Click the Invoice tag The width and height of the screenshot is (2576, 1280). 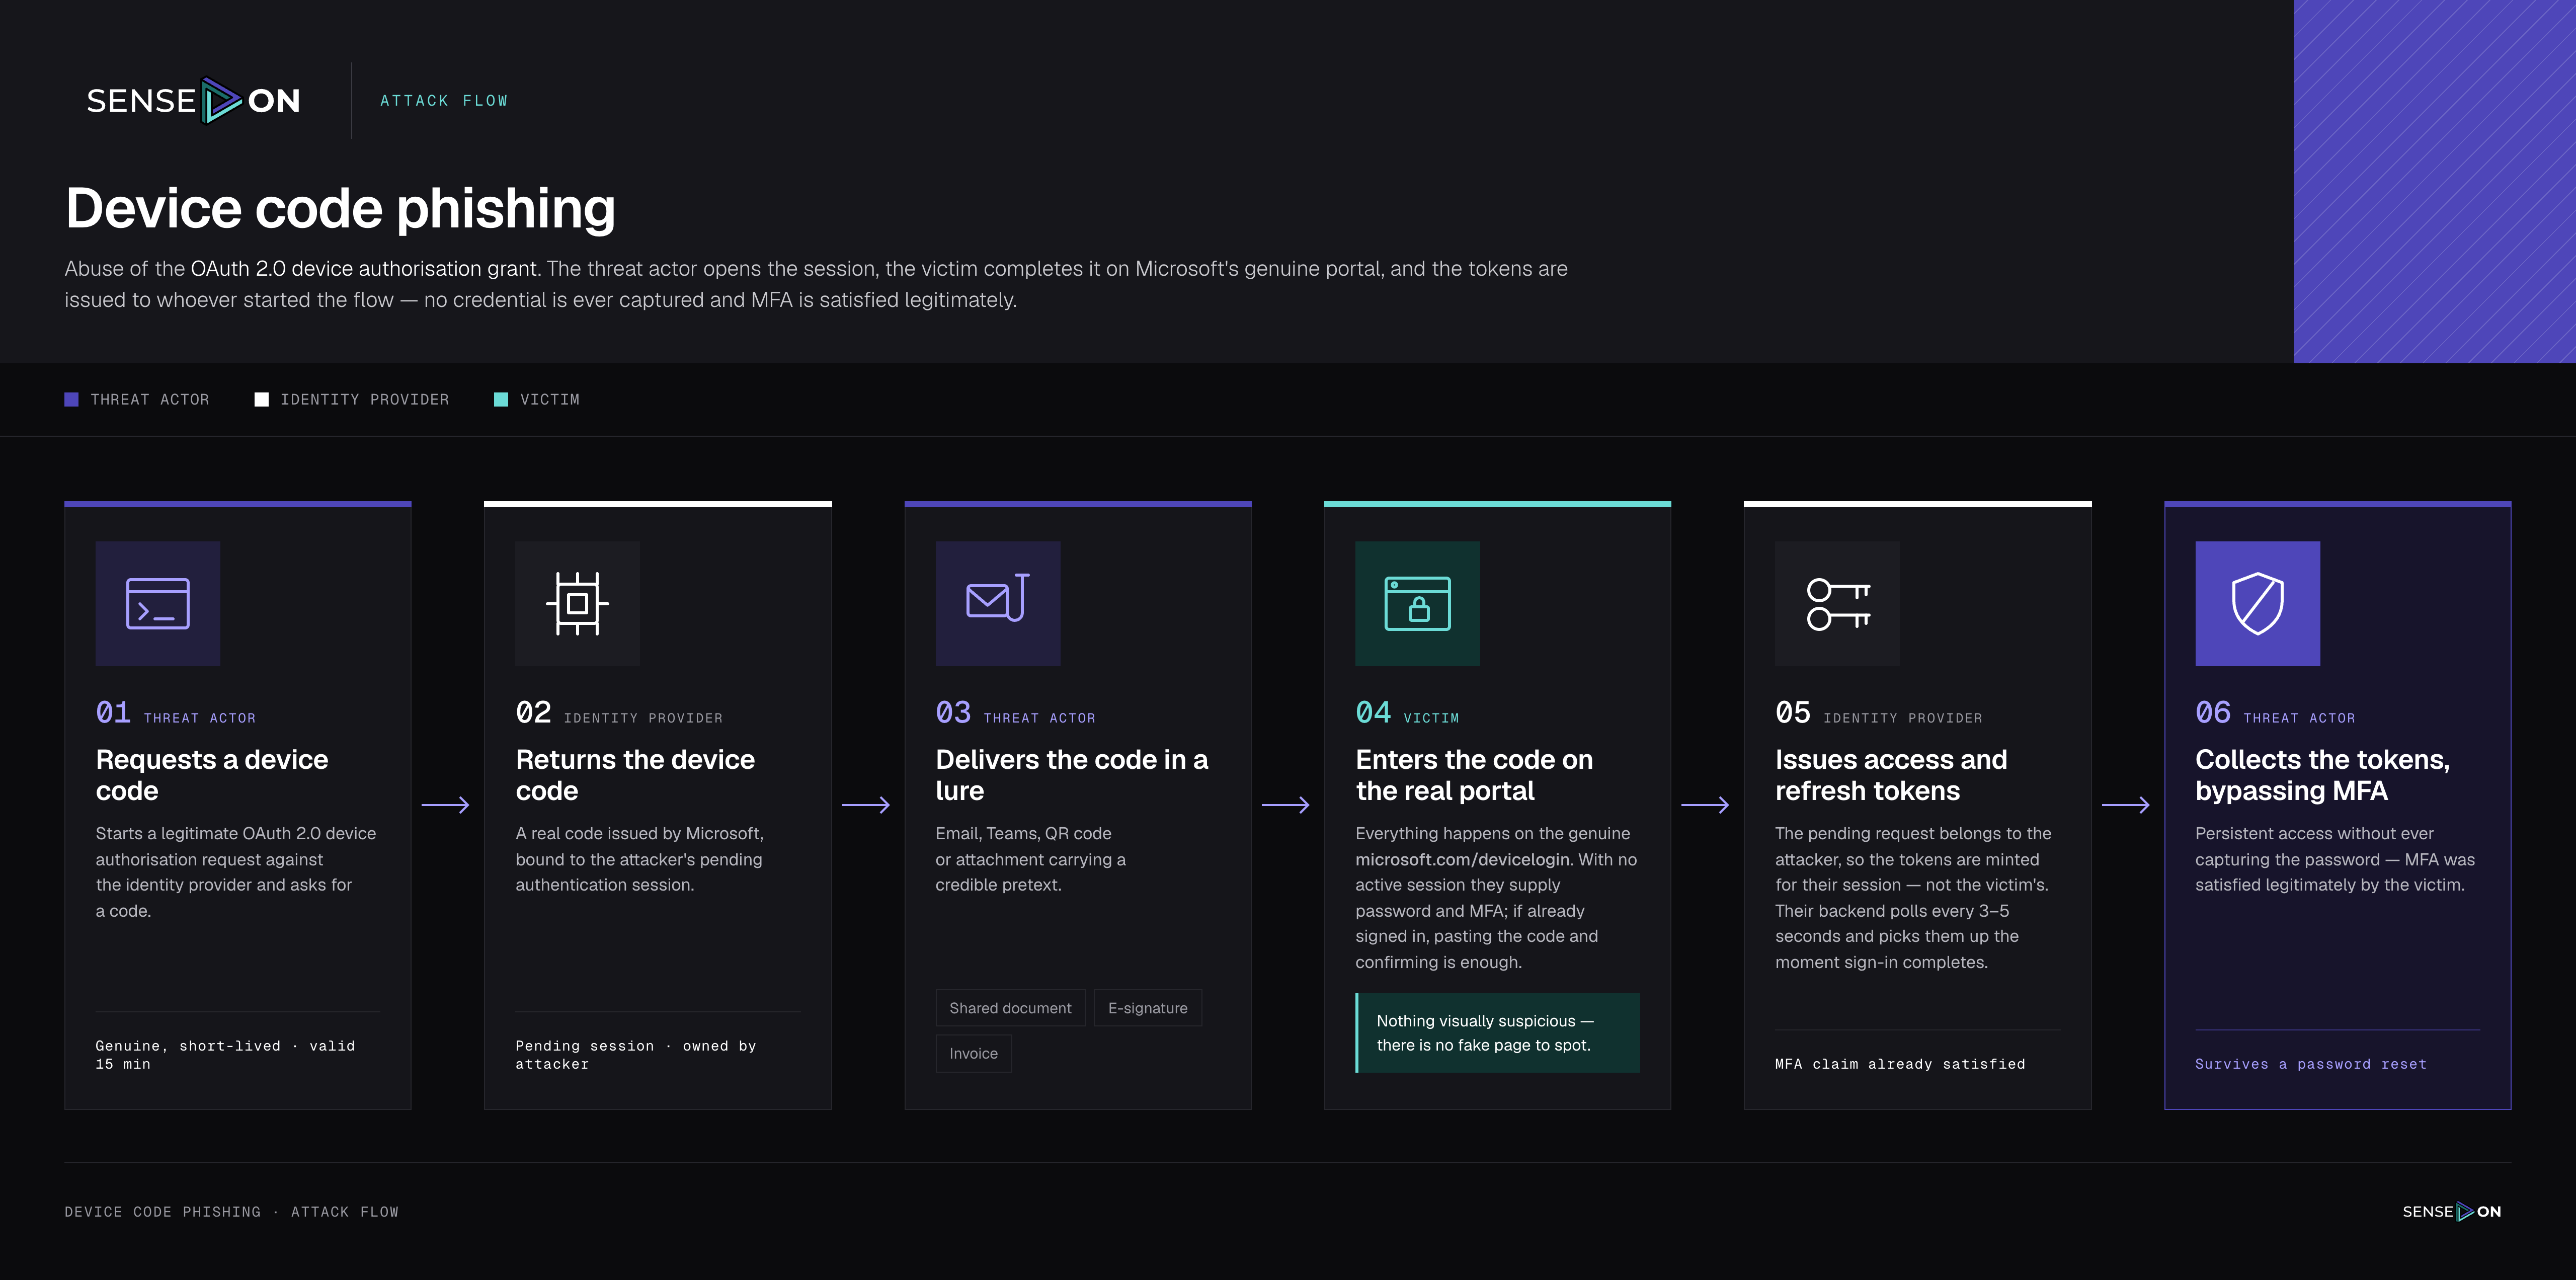click(973, 1054)
